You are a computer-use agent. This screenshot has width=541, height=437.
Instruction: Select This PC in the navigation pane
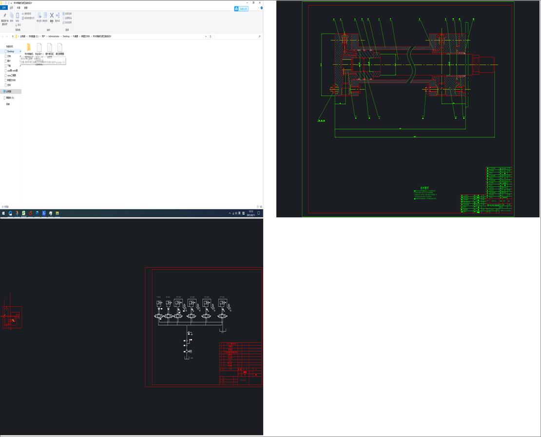(x=9, y=91)
